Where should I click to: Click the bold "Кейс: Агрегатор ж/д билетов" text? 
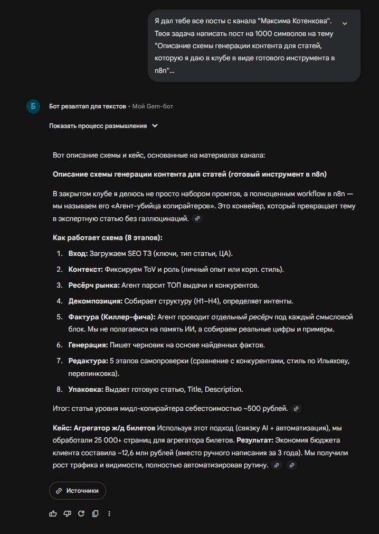pyautogui.click(x=104, y=427)
